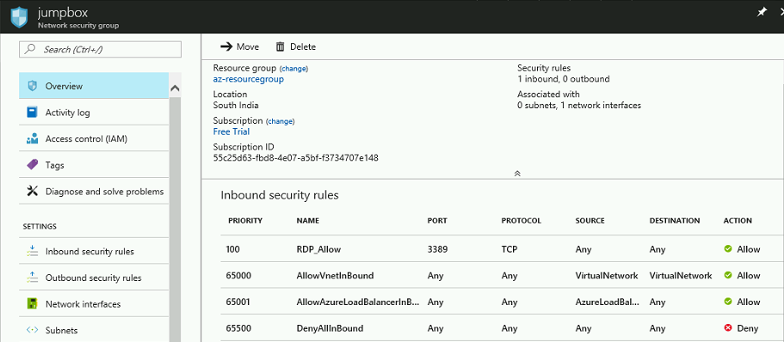Collapse the essentials panel with double chevron

[x=517, y=174]
